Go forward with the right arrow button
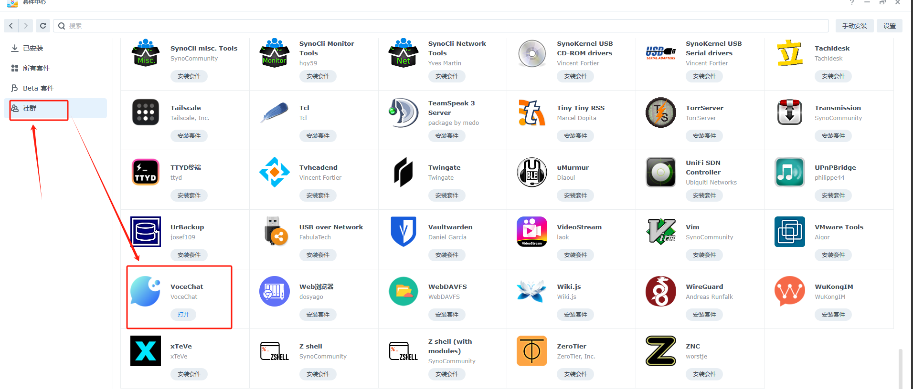 [x=26, y=26]
